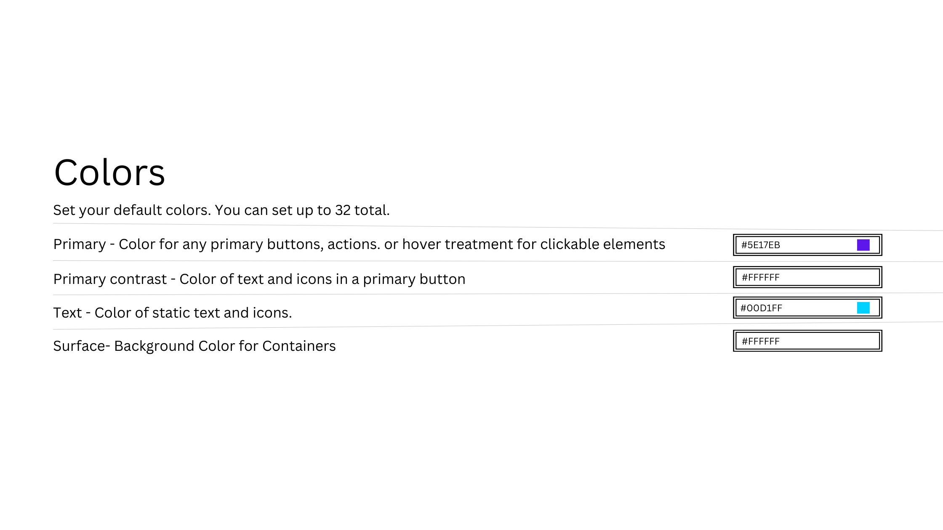The image size is (943, 530).
Task: Click the Text color row label
Action: (x=173, y=312)
